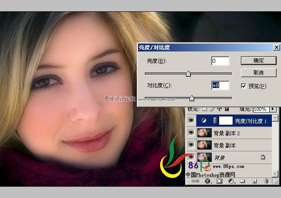This screenshot has height=198, width=281.
Task: Click the delete layer trash icon
Action: 266,181
